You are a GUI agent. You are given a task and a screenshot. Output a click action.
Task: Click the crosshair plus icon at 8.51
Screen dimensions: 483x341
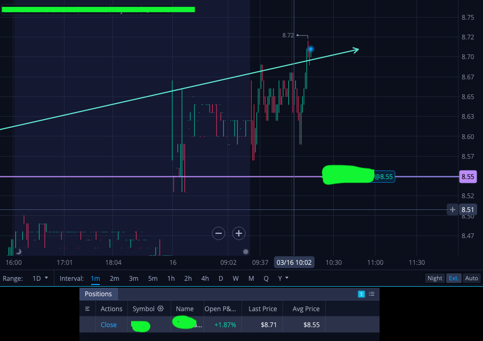pyautogui.click(x=452, y=209)
